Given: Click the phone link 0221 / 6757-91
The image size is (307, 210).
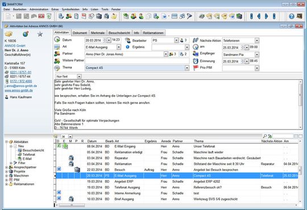Looking at the screenshot, I should [20, 72].
